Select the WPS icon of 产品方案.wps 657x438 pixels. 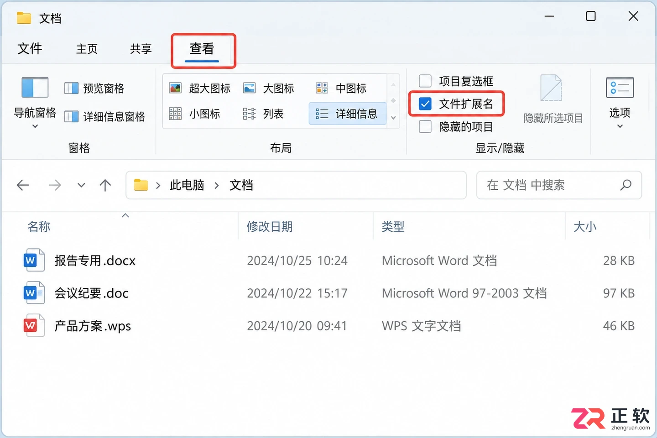click(x=34, y=325)
